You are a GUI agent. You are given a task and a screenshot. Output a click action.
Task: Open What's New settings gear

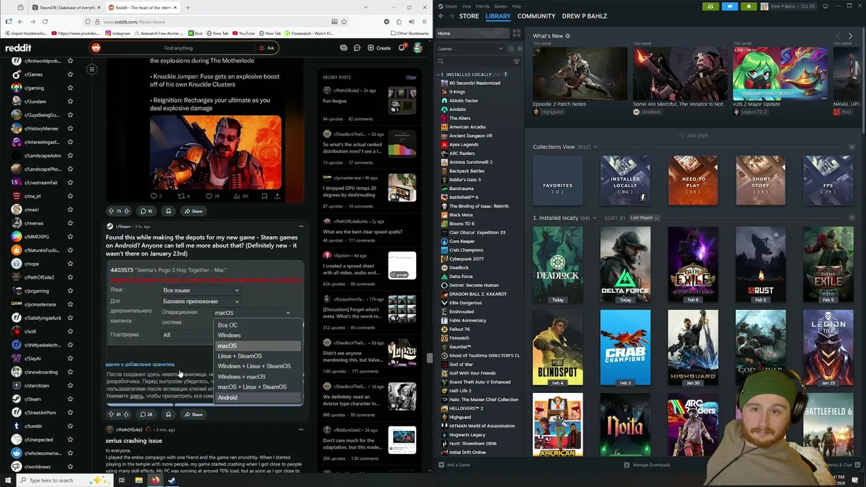tap(568, 36)
